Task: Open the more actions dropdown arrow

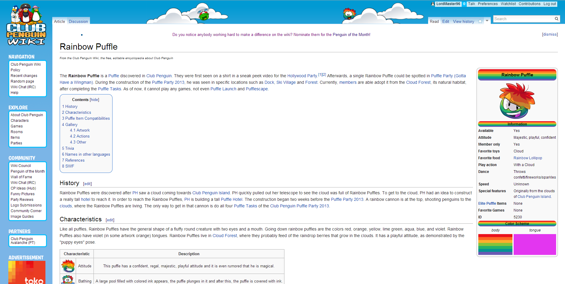Action: (487, 21)
